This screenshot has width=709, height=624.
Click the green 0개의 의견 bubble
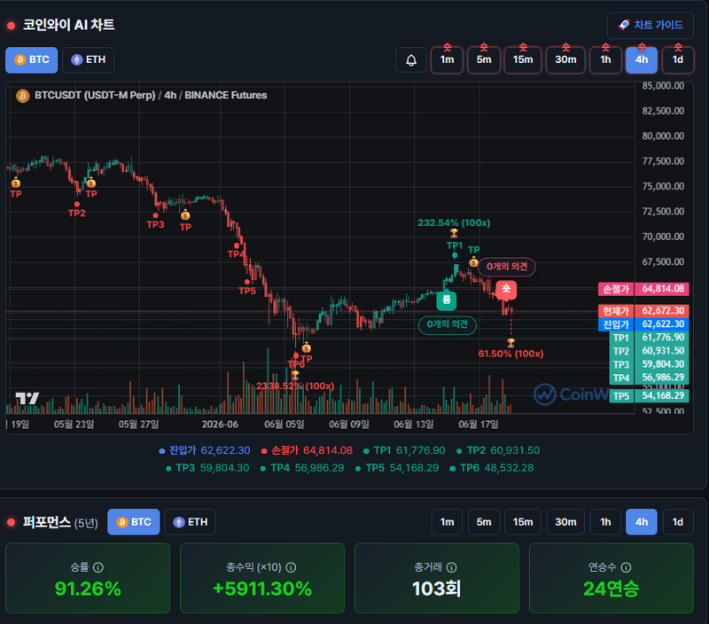point(448,324)
